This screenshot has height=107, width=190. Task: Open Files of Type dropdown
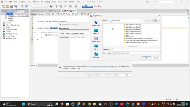(136, 53)
